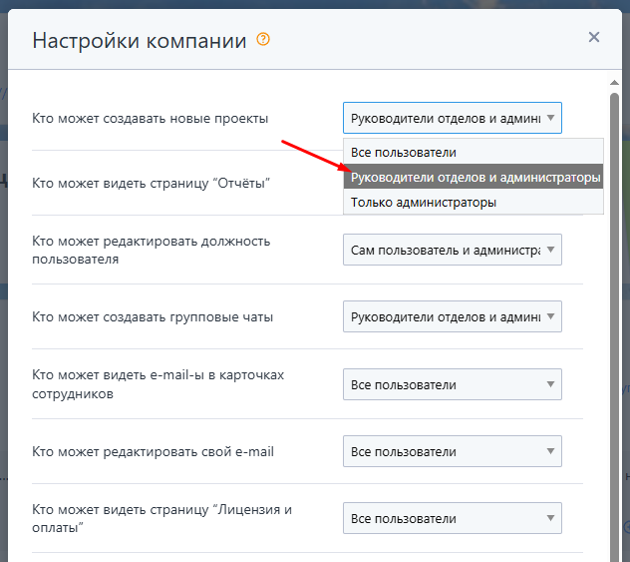The width and height of the screenshot is (630, 562).
Task: Pick the "Только администраторы" option in the list
Action: click(424, 202)
